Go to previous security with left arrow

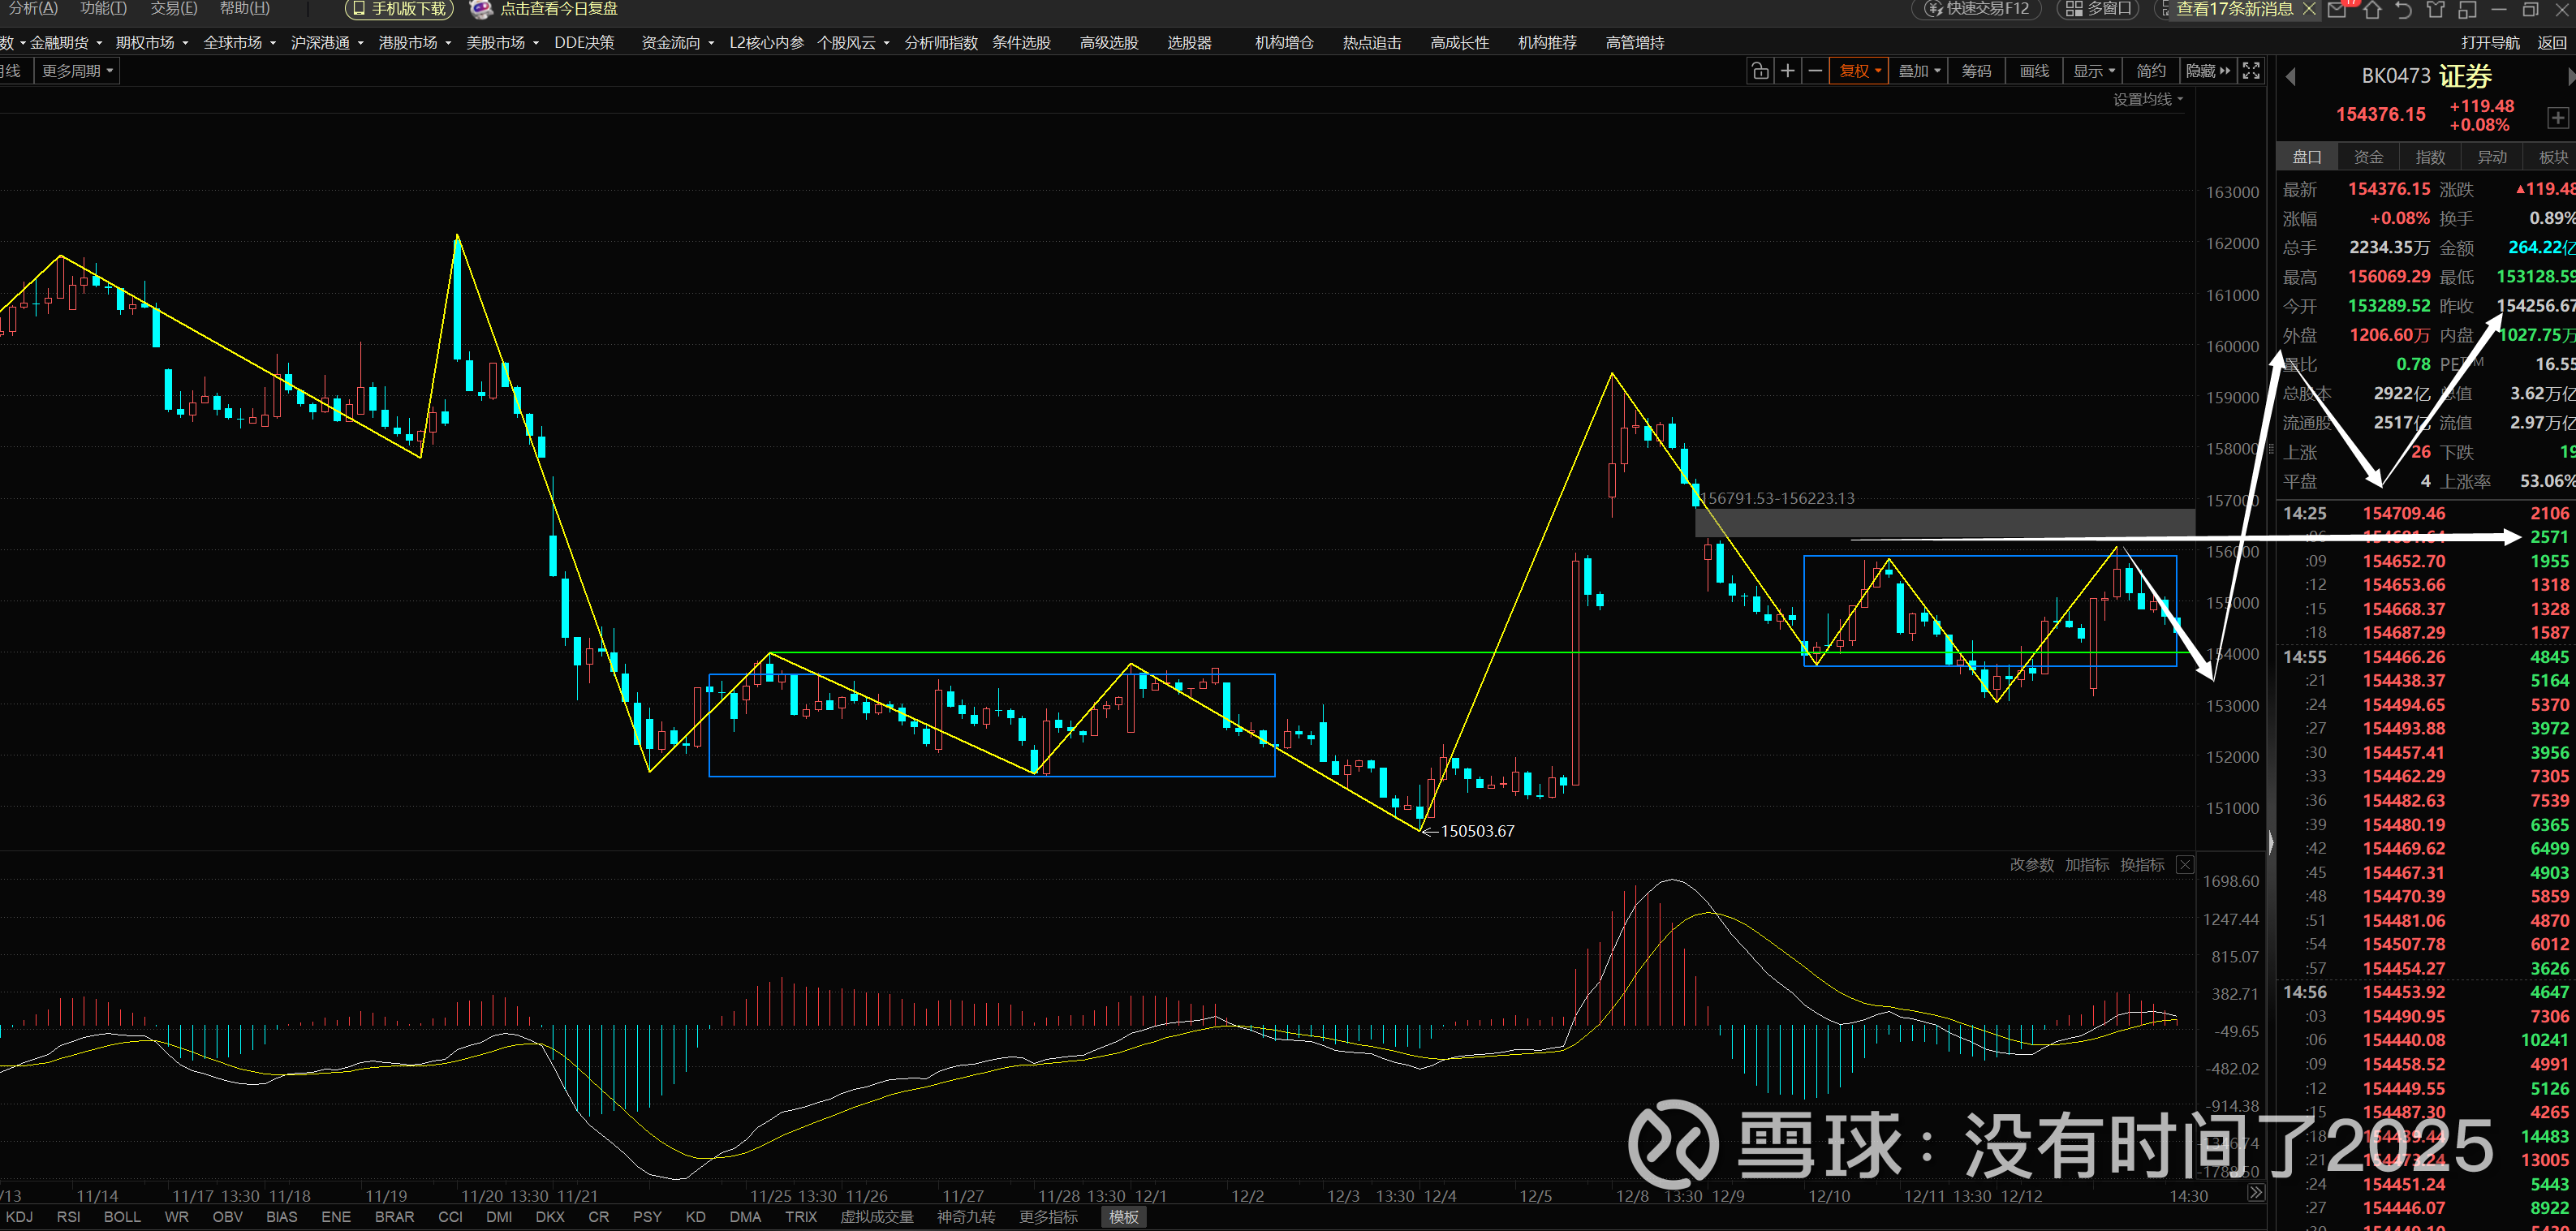click(x=2291, y=77)
